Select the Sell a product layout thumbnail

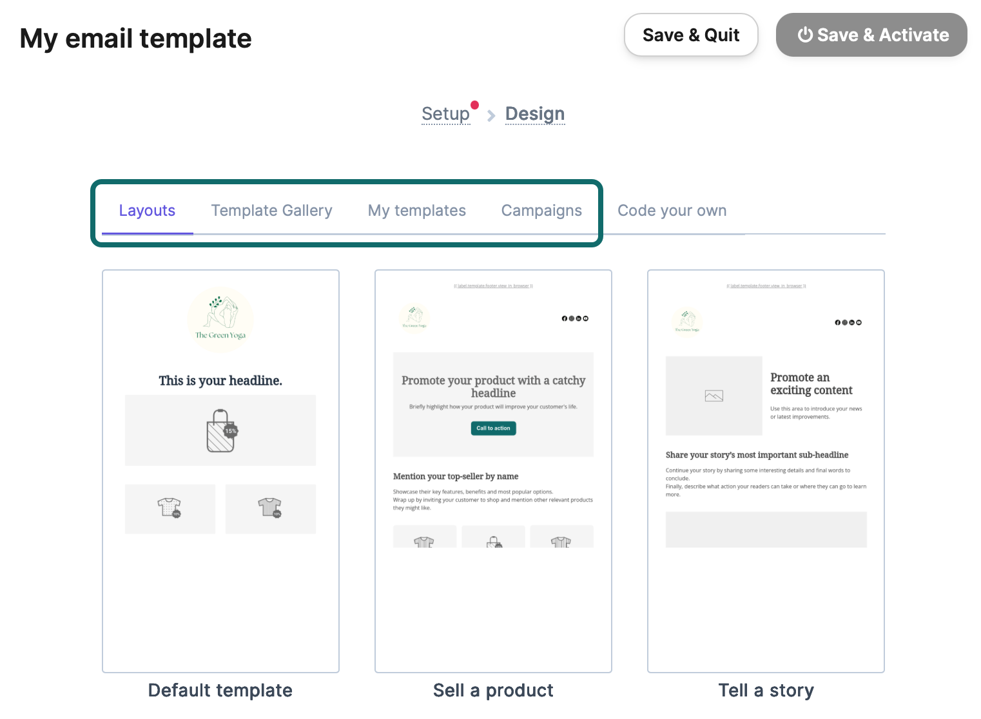[493, 470]
